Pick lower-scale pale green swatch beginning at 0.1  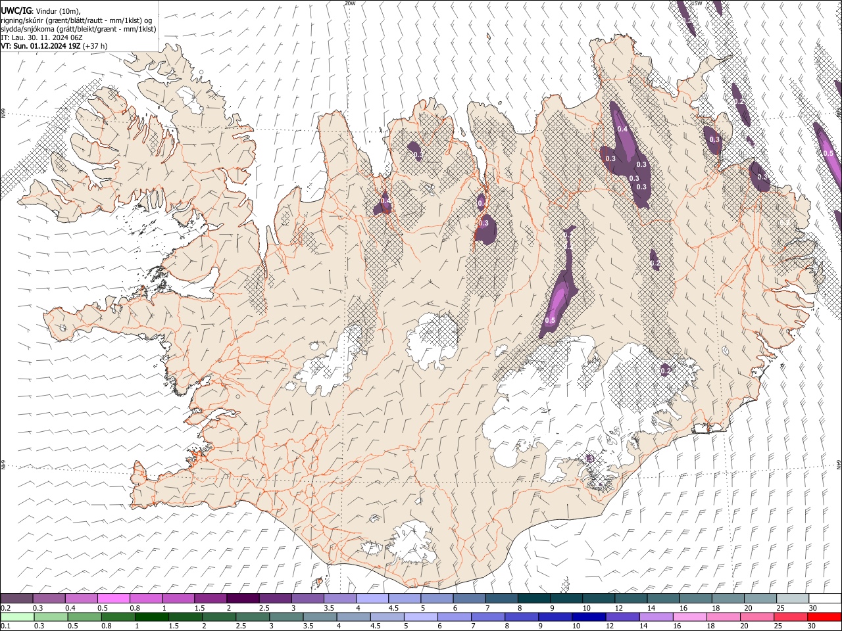click(x=17, y=617)
